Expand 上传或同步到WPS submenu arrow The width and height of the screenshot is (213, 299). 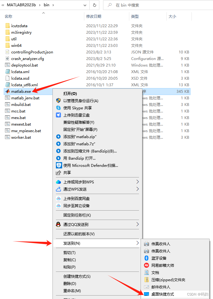[137, 182]
